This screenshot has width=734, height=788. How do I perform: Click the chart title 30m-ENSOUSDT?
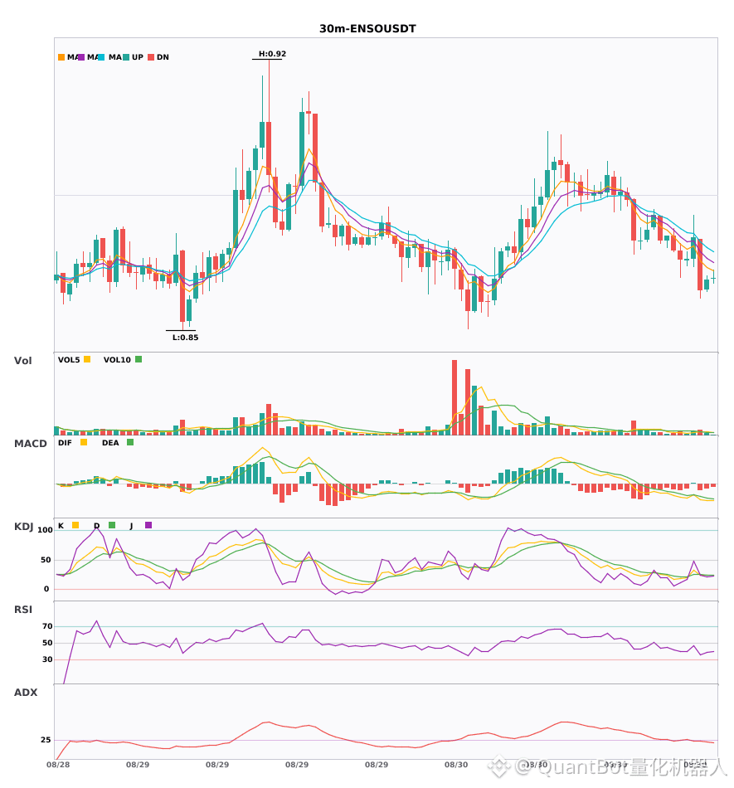pos(367,29)
